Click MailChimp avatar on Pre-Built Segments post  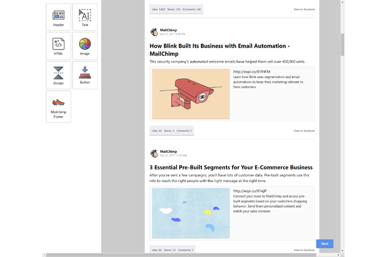coord(154,153)
